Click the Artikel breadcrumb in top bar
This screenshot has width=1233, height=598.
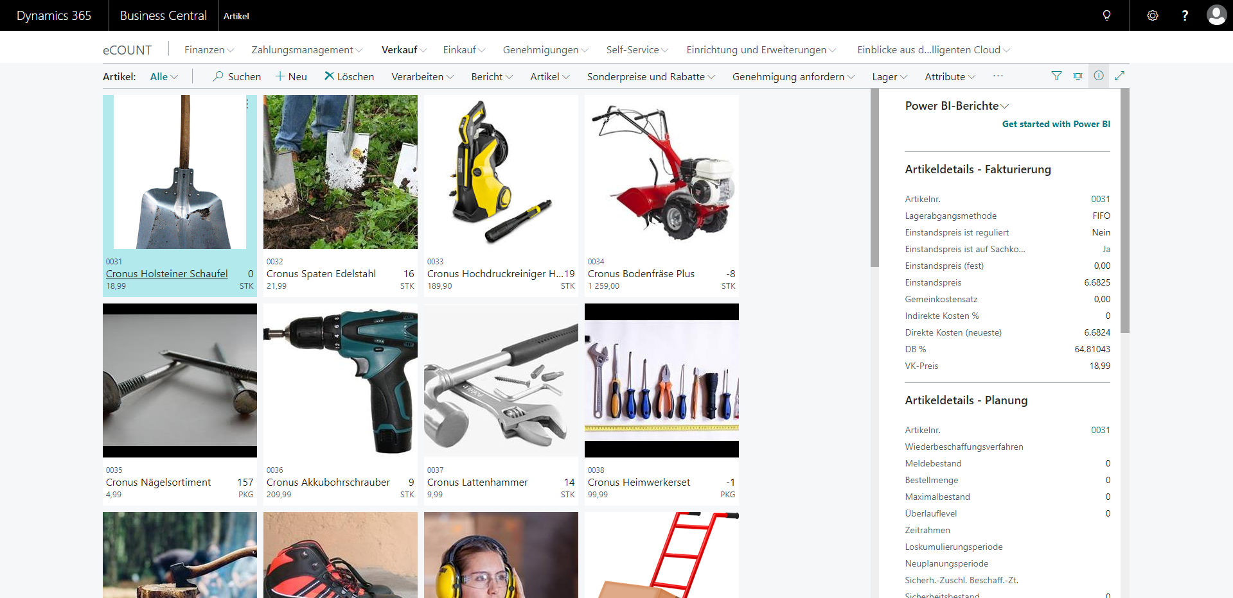click(236, 16)
